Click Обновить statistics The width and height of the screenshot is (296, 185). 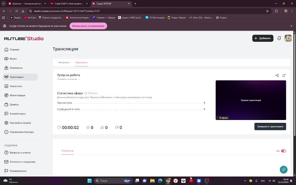(91, 93)
